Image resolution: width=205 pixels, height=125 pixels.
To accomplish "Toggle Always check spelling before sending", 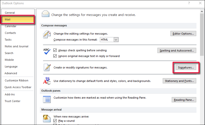I will (x=55, y=50).
